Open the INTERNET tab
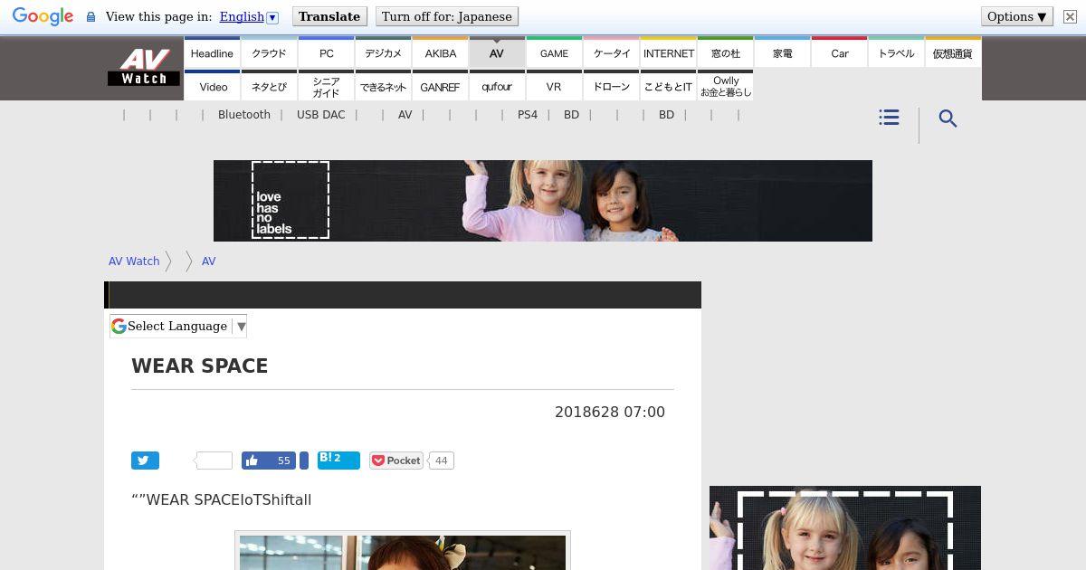1086x570 pixels. (x=669, y=52)
